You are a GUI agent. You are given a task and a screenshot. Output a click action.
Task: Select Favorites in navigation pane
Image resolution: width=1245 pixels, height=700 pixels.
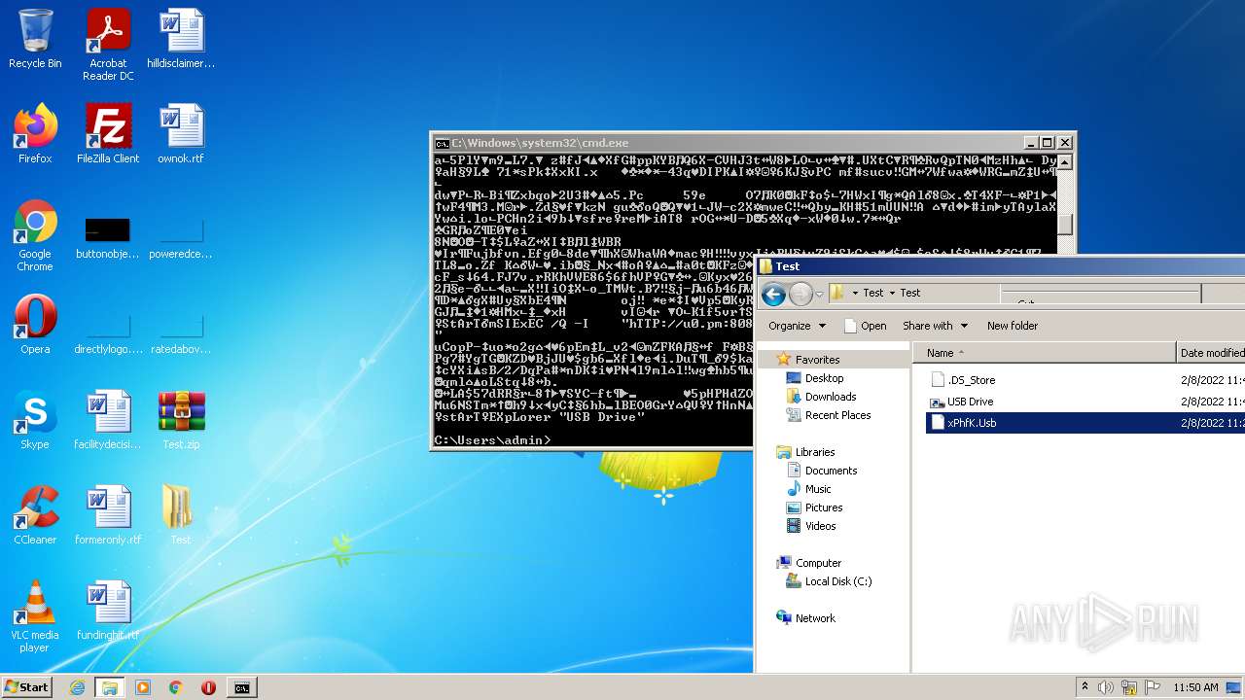coord(817,359)
